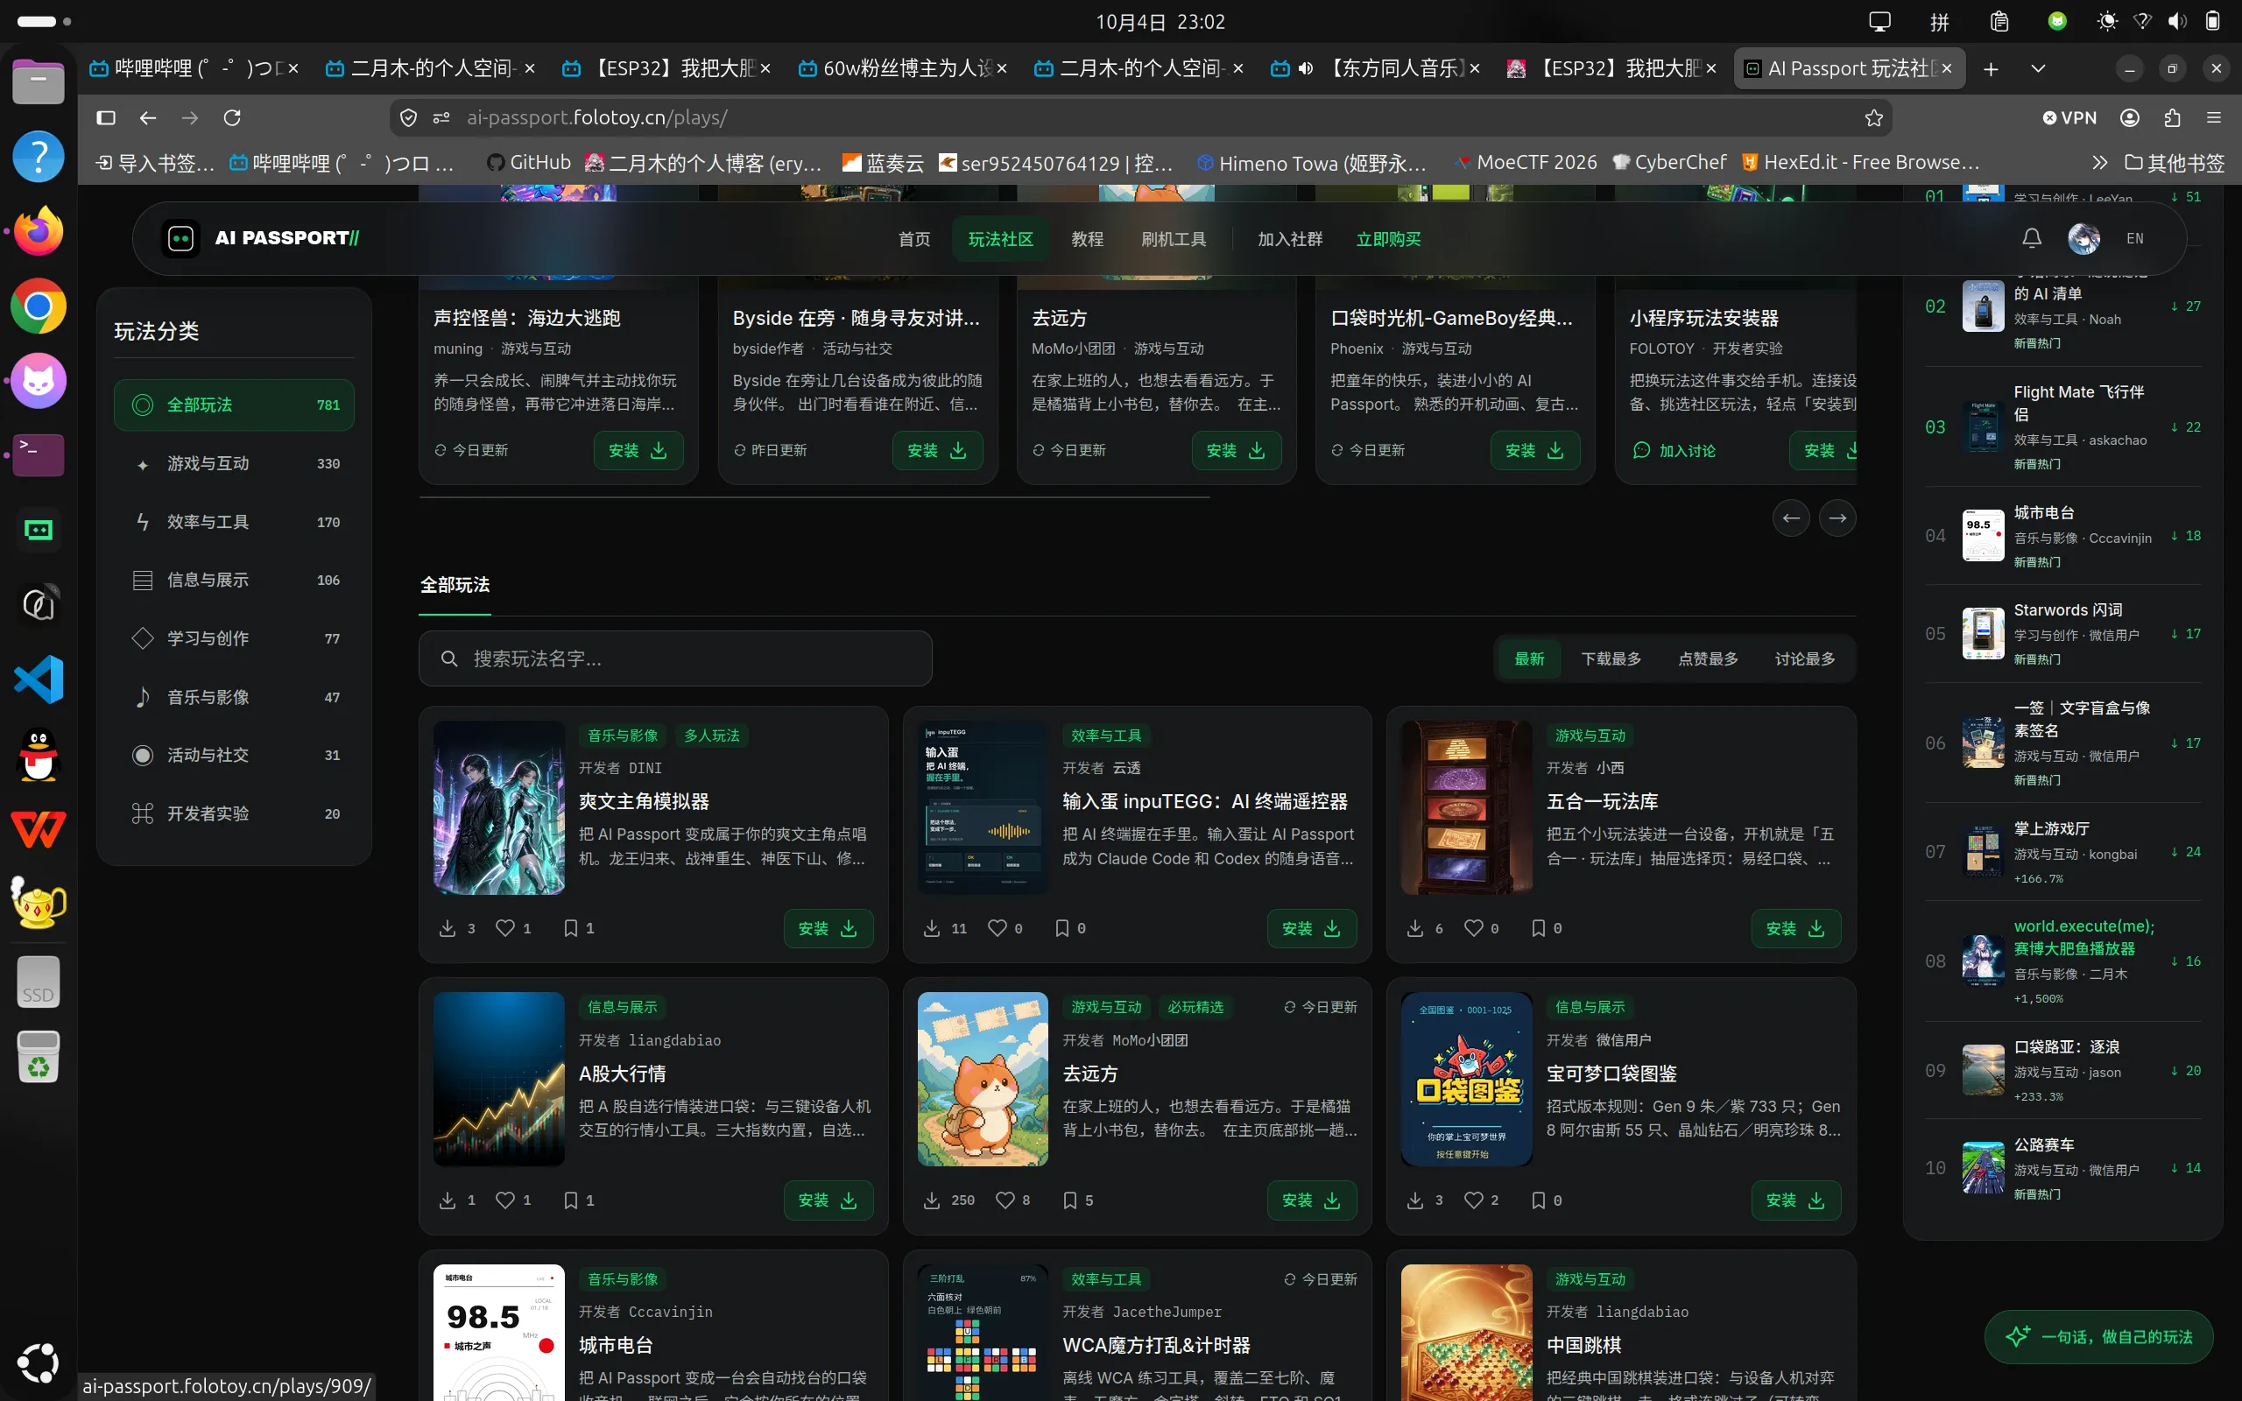Click 加入社群 in navigation

coord(1290,239)
